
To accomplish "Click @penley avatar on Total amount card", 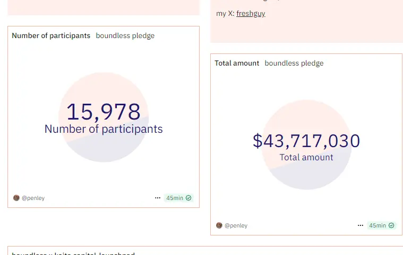I will tap(219, 225).
